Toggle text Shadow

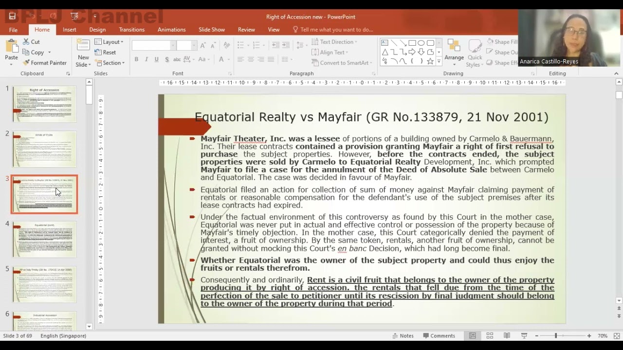[167, 59]
